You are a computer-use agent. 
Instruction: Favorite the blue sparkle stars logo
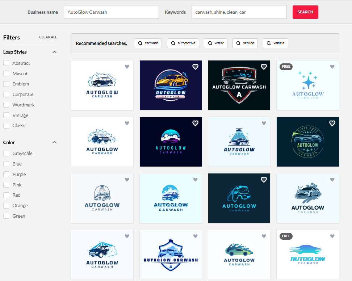click(x=332, y=67)
